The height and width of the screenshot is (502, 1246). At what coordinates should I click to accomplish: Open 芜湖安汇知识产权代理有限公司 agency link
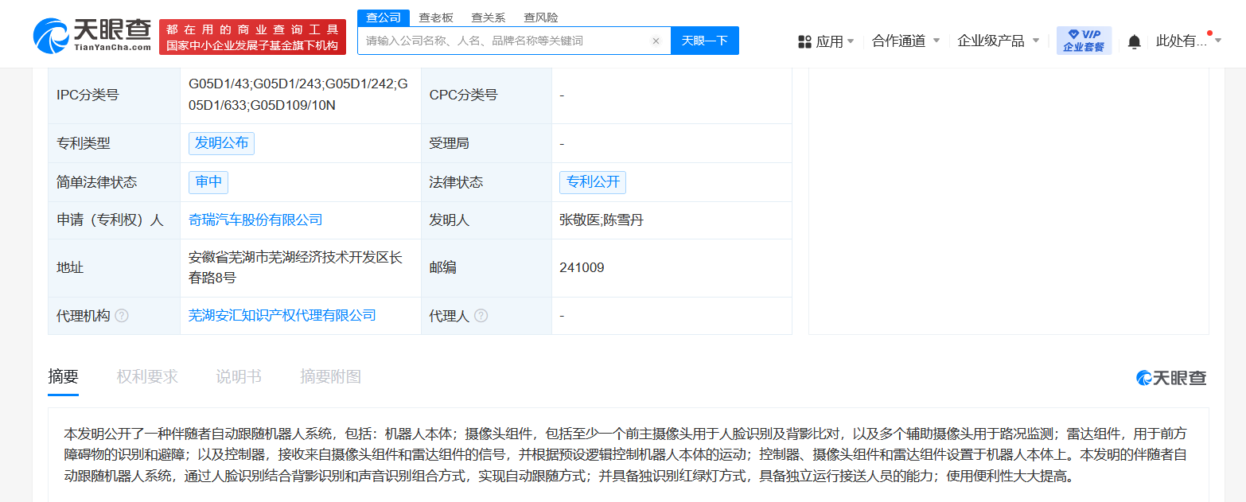click(282, 316)
